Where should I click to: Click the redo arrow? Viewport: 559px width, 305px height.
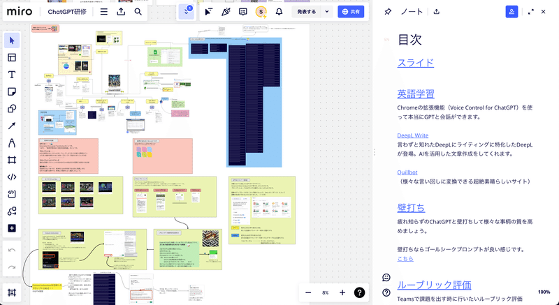[12, 267]
